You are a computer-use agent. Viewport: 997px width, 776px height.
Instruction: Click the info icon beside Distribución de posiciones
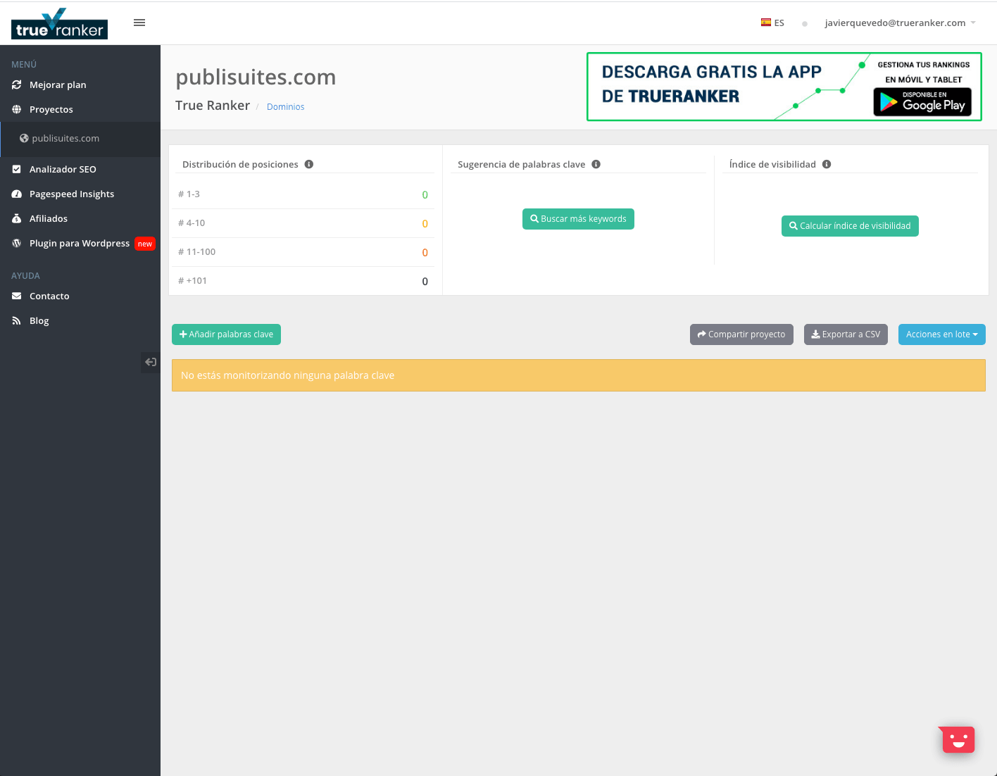pyautogui.click(x=309, y=163)
